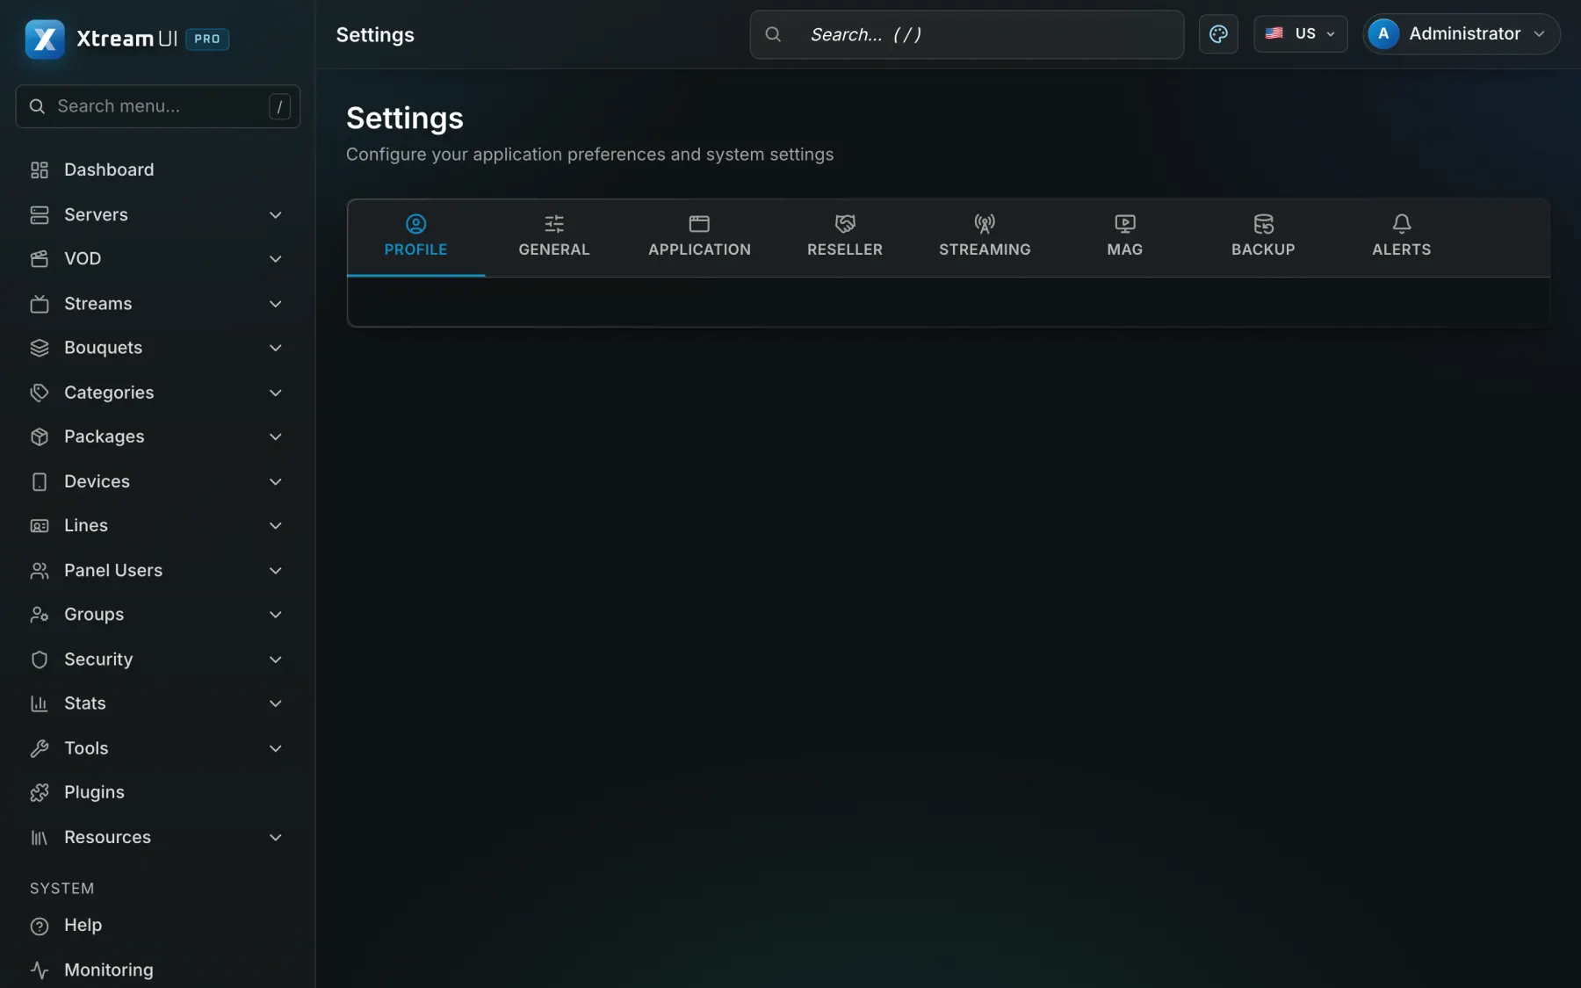The image size is (1581, 988).
Task: Focus the top Search bar
Action: [x=967, y=34]
